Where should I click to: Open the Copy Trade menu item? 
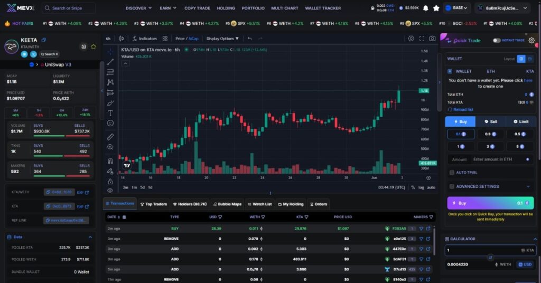[197, 8]
